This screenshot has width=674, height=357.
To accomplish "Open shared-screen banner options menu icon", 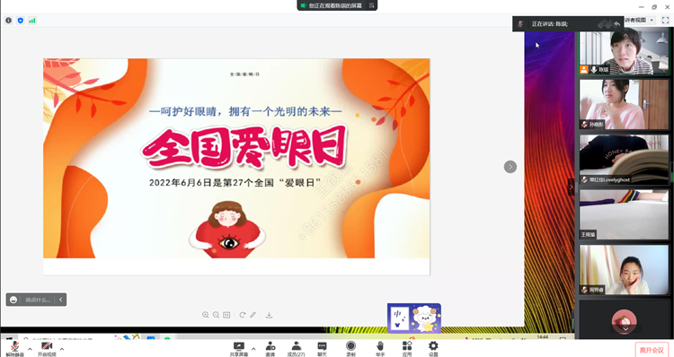I will (x=371, y=5).
